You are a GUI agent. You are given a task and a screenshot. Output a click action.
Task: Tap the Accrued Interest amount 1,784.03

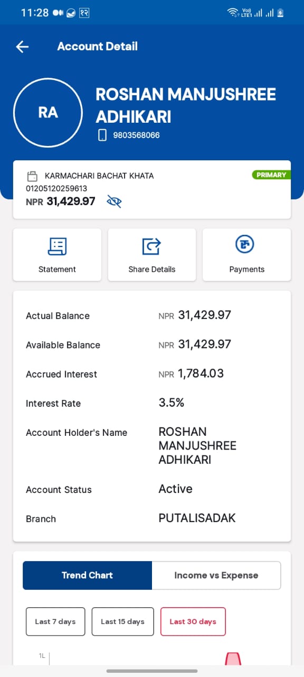coord(201,373)
